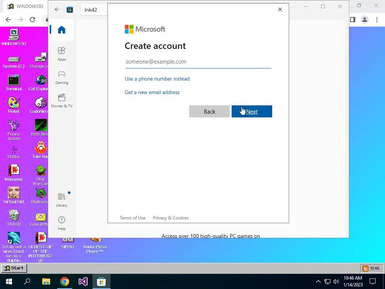Switch to Google Chrome on taskbar
The image size is (385, 289).
(65, 281)
